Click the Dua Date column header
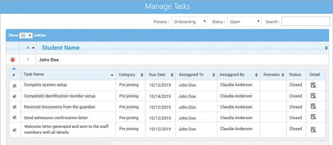Screen dimensions: 333x145 157,74
